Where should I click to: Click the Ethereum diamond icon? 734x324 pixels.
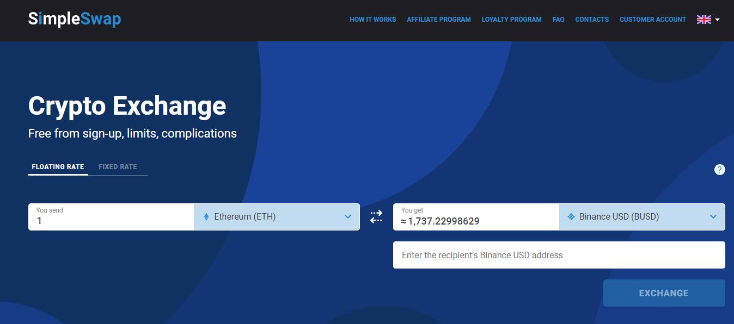coord(206,217)
